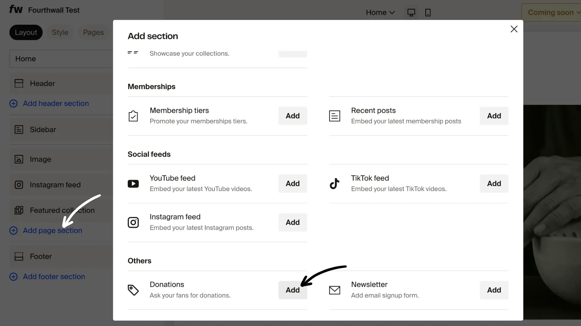Switch to desktop preview
The height and width of the screenshot is (326, 581).
pyautogui.click(x=411, y=12)
